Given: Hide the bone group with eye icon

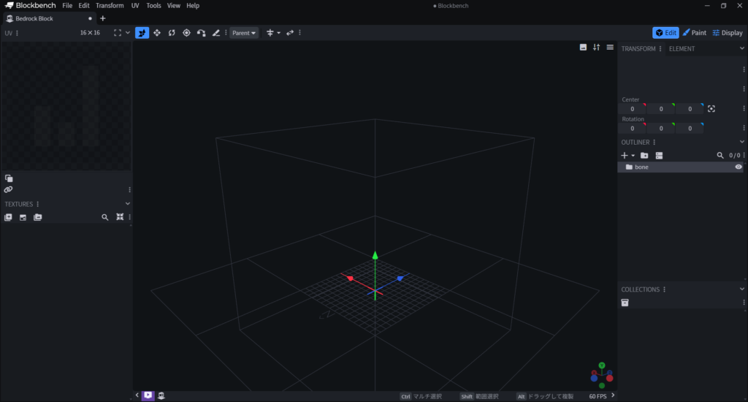Looking at the screenshot, I should tap(739, 167).
